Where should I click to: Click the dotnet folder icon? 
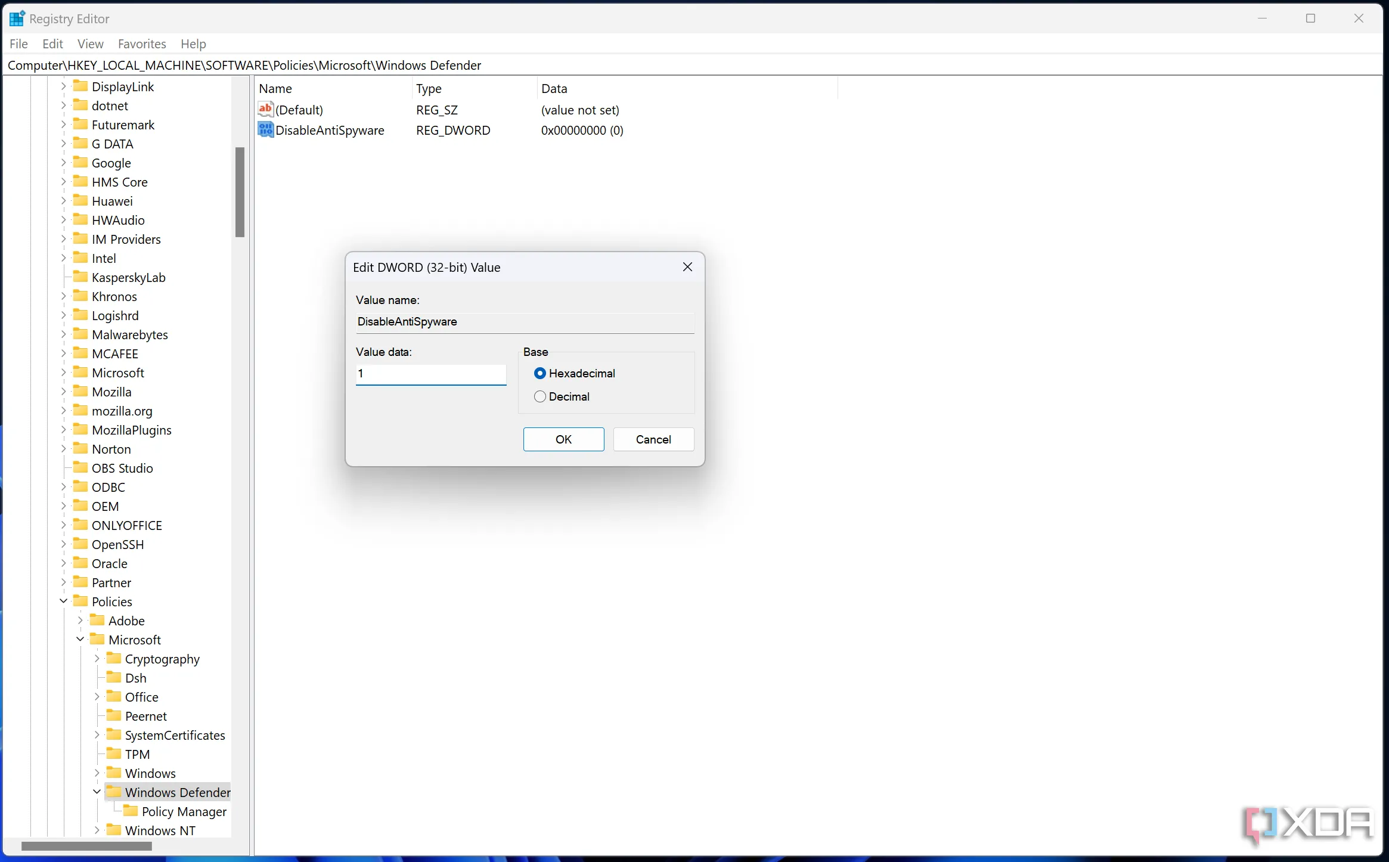pyautogui.click(x=80, y=105)
